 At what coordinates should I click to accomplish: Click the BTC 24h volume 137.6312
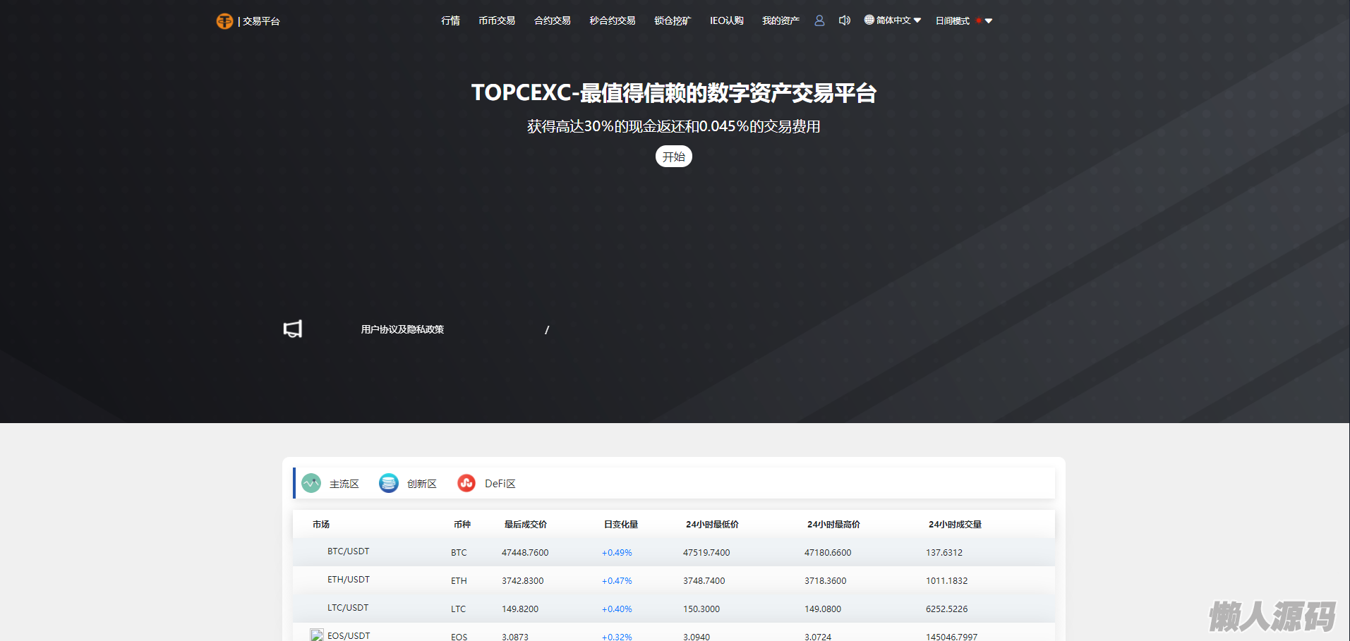(944, 553)
